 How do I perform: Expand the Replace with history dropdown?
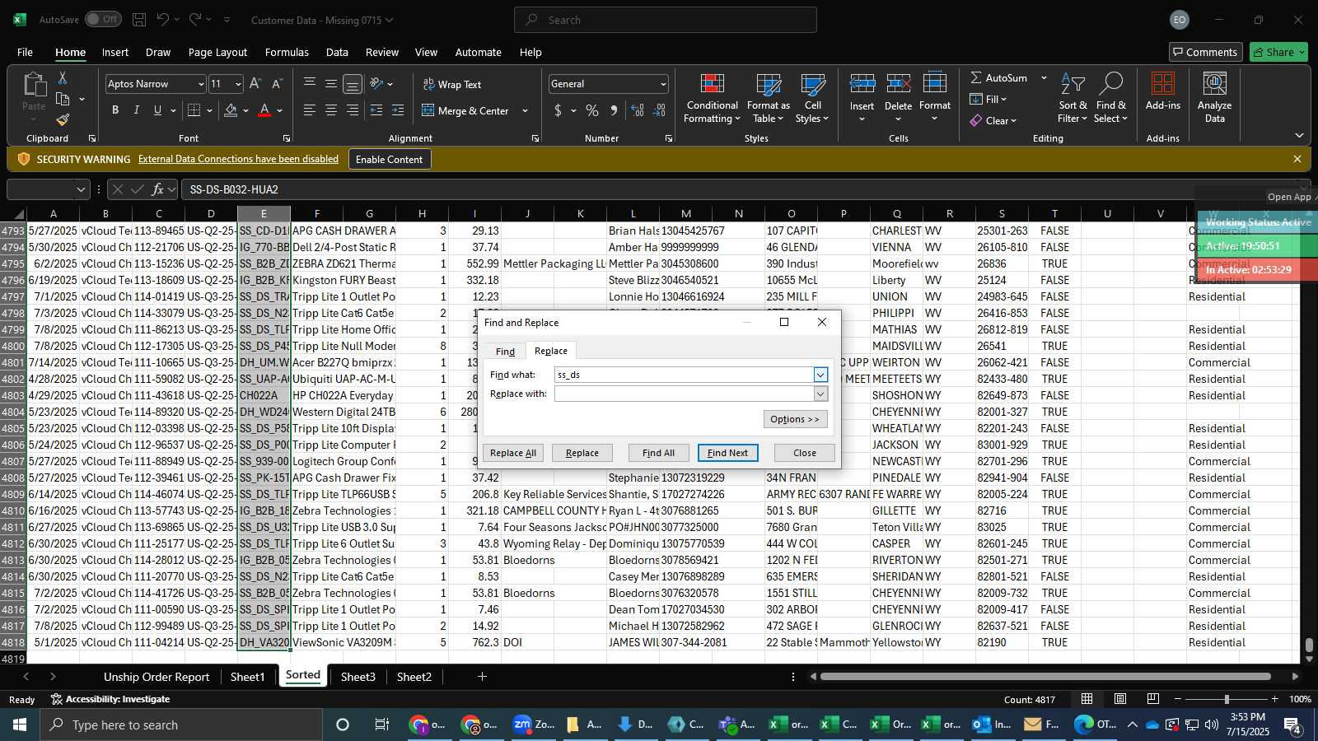pos(820,394)
